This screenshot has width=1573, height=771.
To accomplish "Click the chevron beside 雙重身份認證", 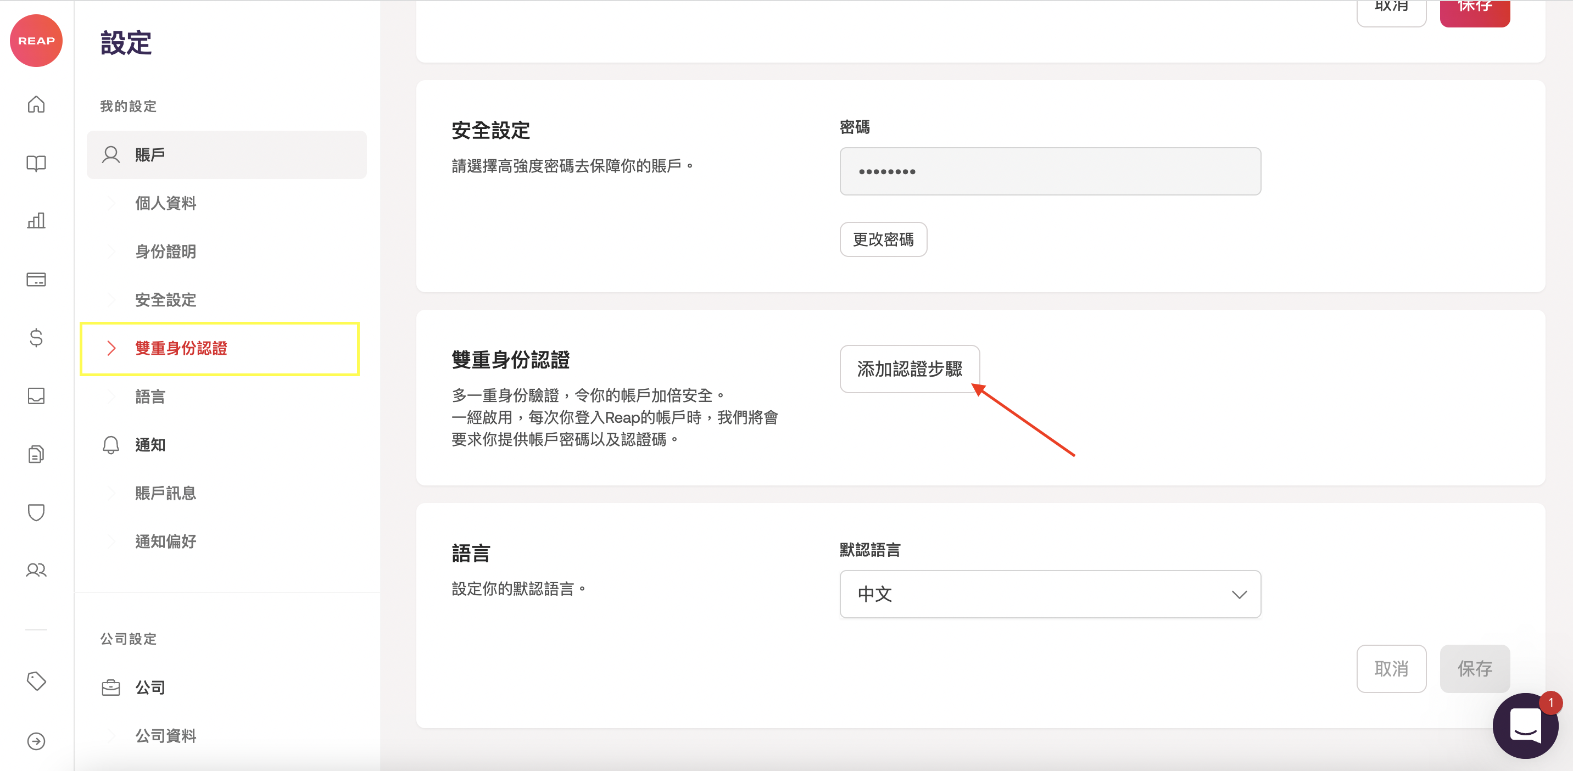I will coord(111,348).
